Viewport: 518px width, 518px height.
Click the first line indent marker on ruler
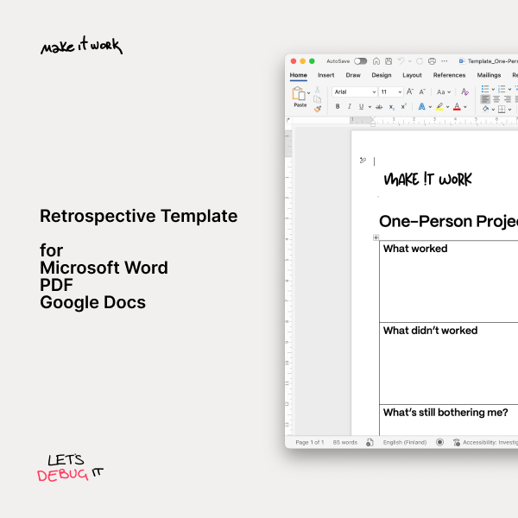tap(373, 118)
